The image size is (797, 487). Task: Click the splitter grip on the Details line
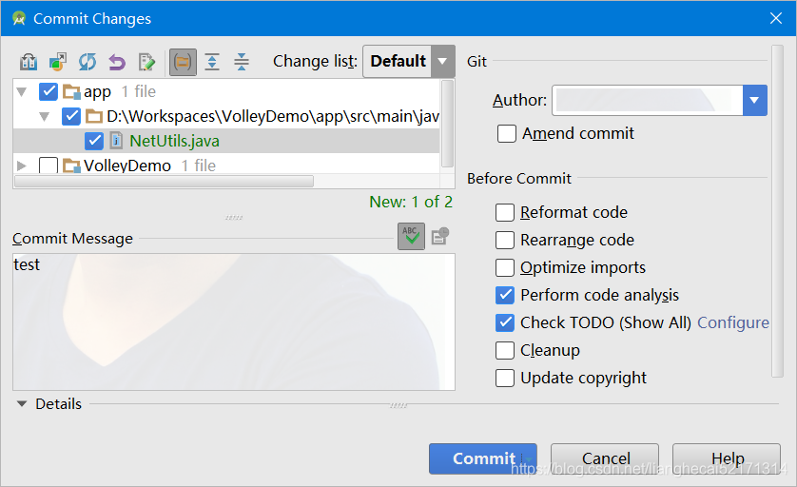pos(398,405)
